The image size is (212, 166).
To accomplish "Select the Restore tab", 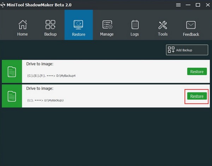I will (78, 25).
